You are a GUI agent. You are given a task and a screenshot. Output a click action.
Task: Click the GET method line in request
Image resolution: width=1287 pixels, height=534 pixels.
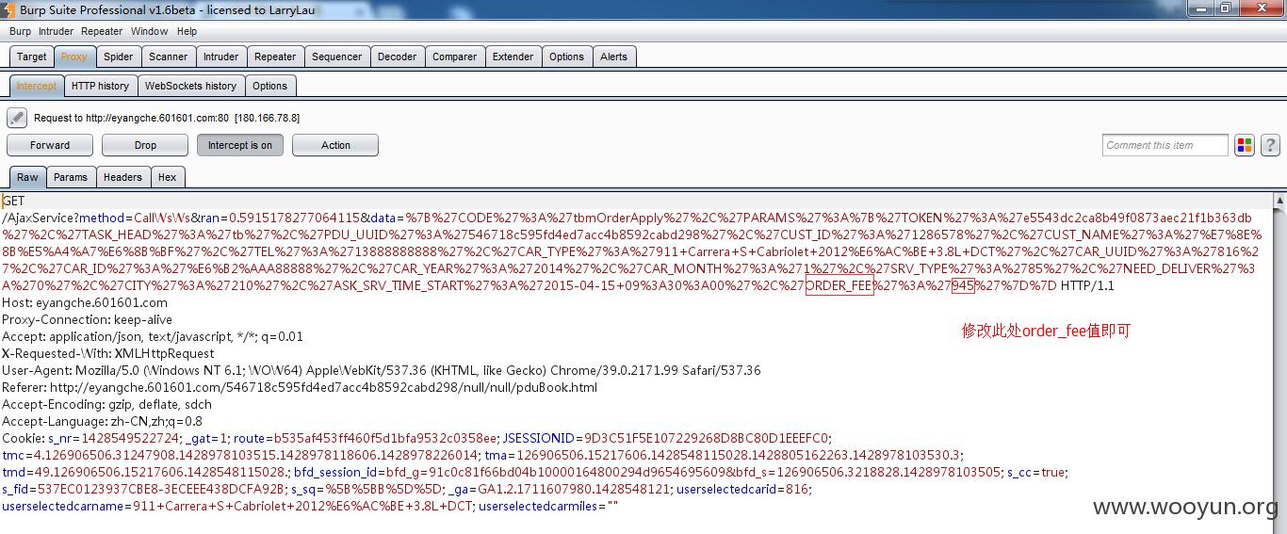point(13,201)
